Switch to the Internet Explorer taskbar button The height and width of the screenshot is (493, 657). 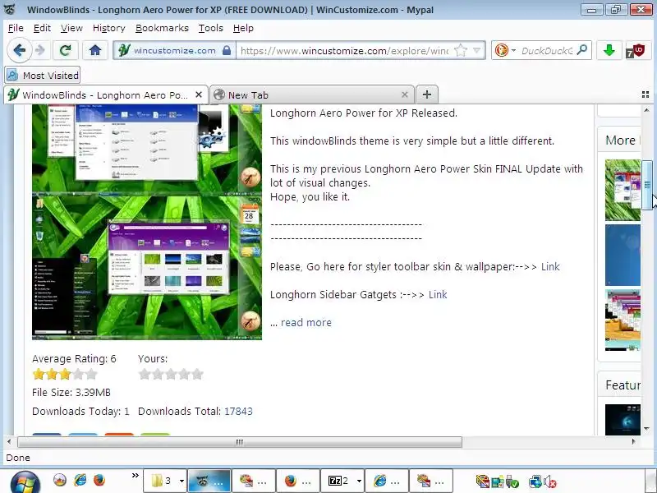pos(387,481)
